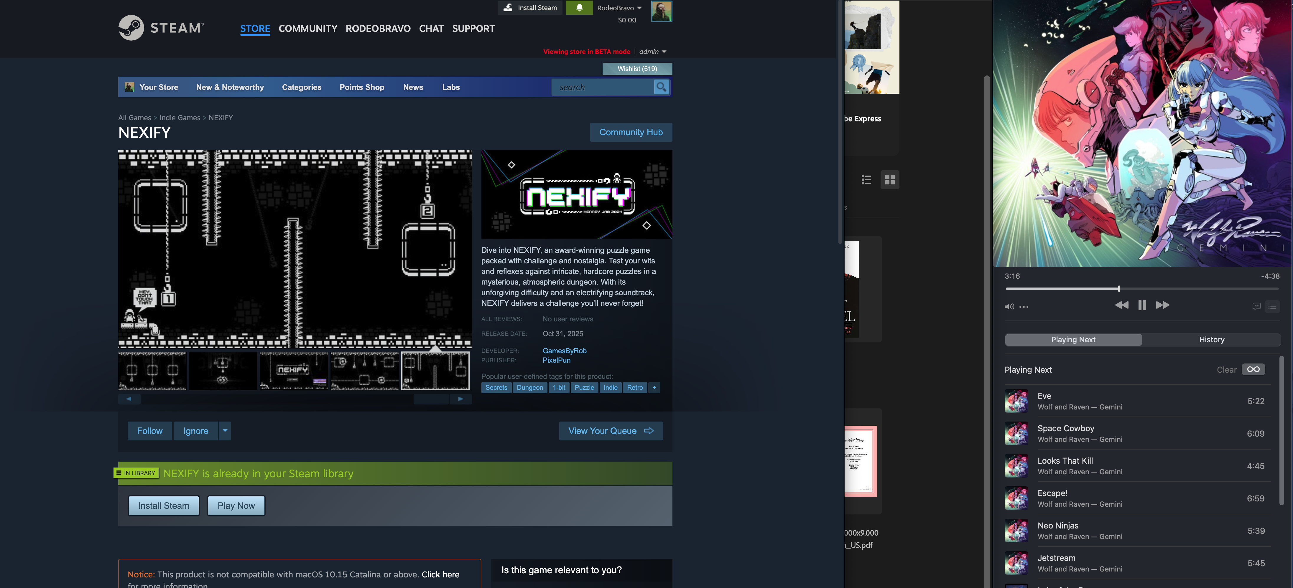
Task: Click the Play Now button
Action: point(236,505)
